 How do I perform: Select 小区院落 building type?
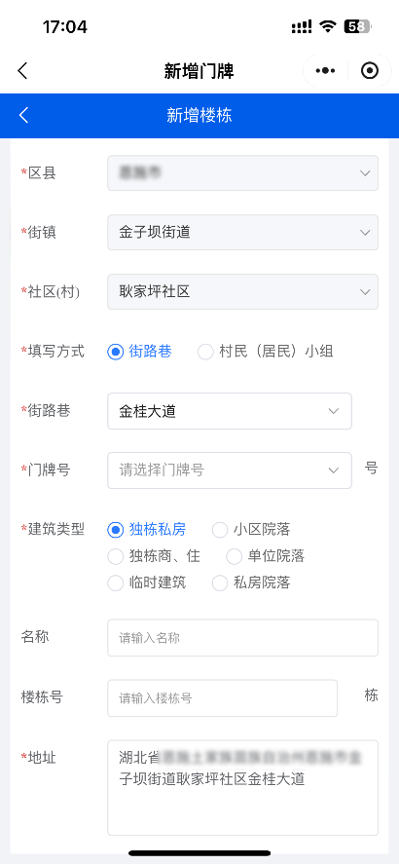click(x=220, y=530)
